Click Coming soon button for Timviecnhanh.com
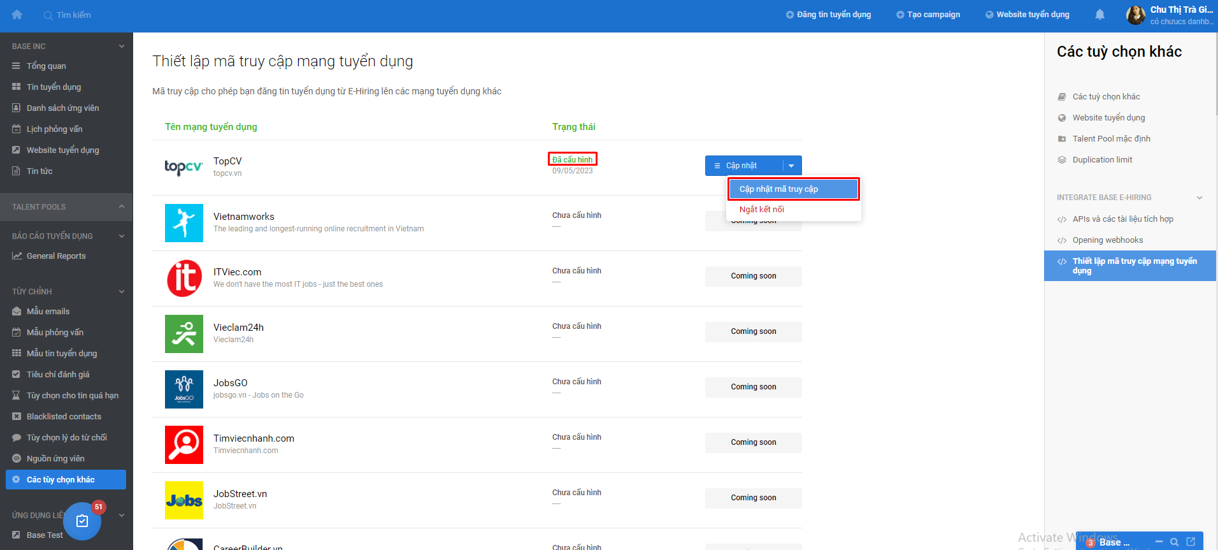The width and height of the screenshot is (1218, 550). 754,442
